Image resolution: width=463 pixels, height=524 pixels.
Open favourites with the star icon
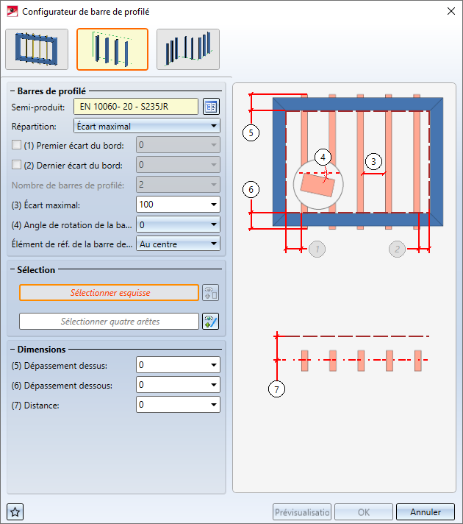(15, 512)
